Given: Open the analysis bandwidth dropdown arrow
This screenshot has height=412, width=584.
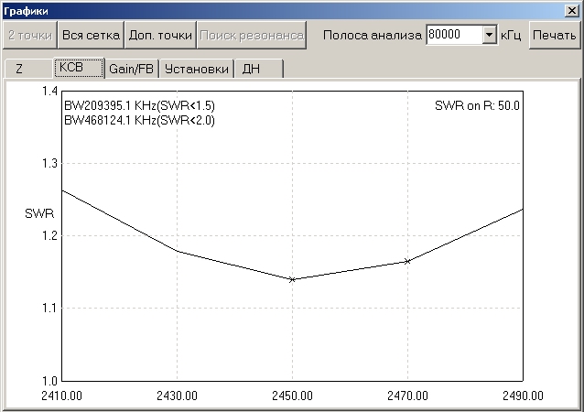Looking at the screenshot, I should [x=488, y=35].
